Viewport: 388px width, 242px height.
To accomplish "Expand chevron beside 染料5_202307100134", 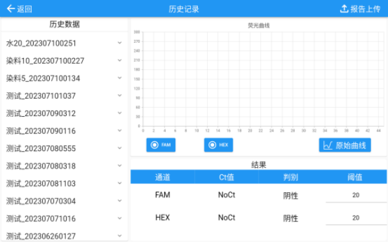I will (120, 78).
